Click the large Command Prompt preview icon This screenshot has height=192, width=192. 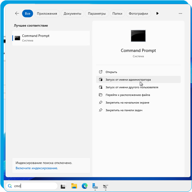[138, 36]
